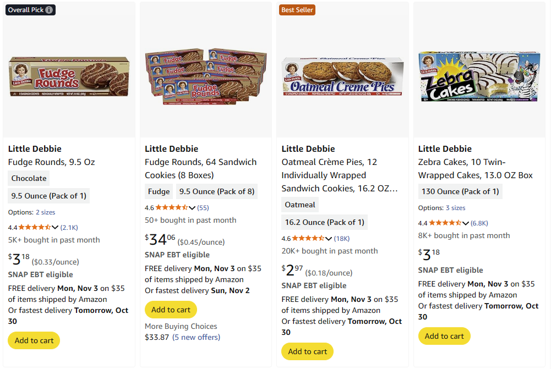
Task: Expand rating chevron for Zebra Cakes
Action: pyautogui.click(x=466, y=223)
